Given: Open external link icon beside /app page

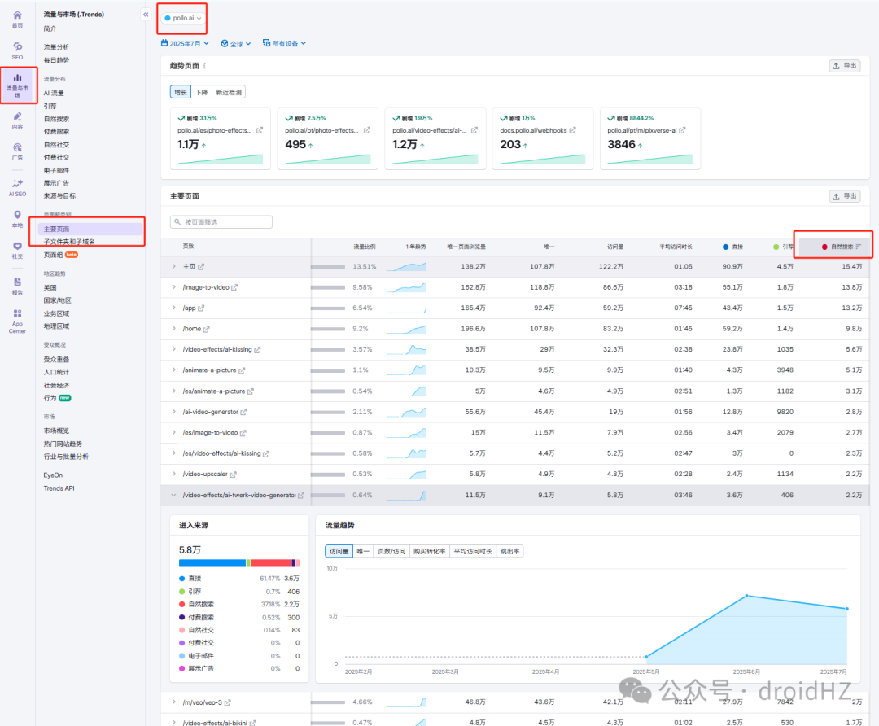Looking at the screenshot, I should pos(201,308).
